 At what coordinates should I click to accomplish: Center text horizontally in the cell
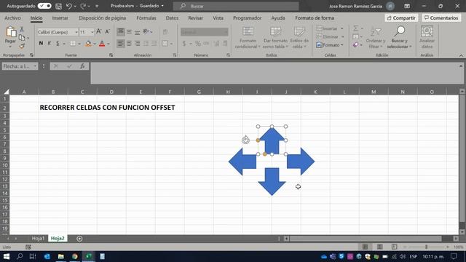[x=130, y=44]
